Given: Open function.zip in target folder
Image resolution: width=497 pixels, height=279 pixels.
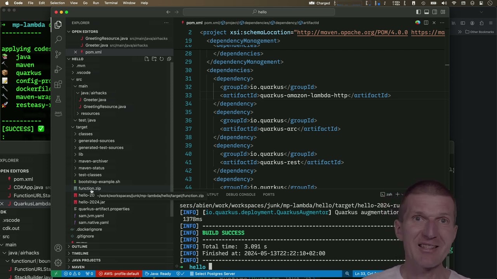Looking at the screenshot, I should (x=89, y=188).
